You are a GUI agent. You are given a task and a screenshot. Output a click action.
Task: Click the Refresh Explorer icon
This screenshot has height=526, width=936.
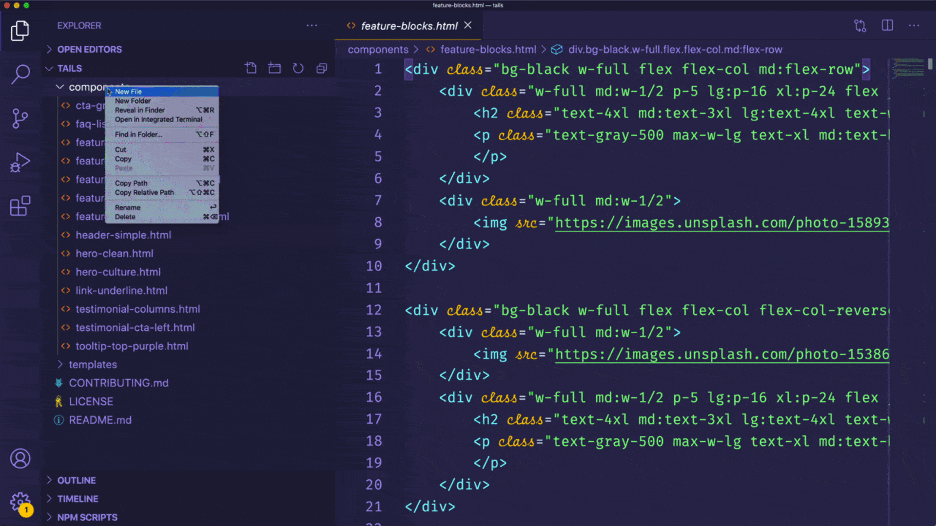pos(298,68)
